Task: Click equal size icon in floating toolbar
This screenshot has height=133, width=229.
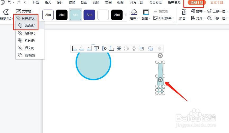Action: coord(141,48)
